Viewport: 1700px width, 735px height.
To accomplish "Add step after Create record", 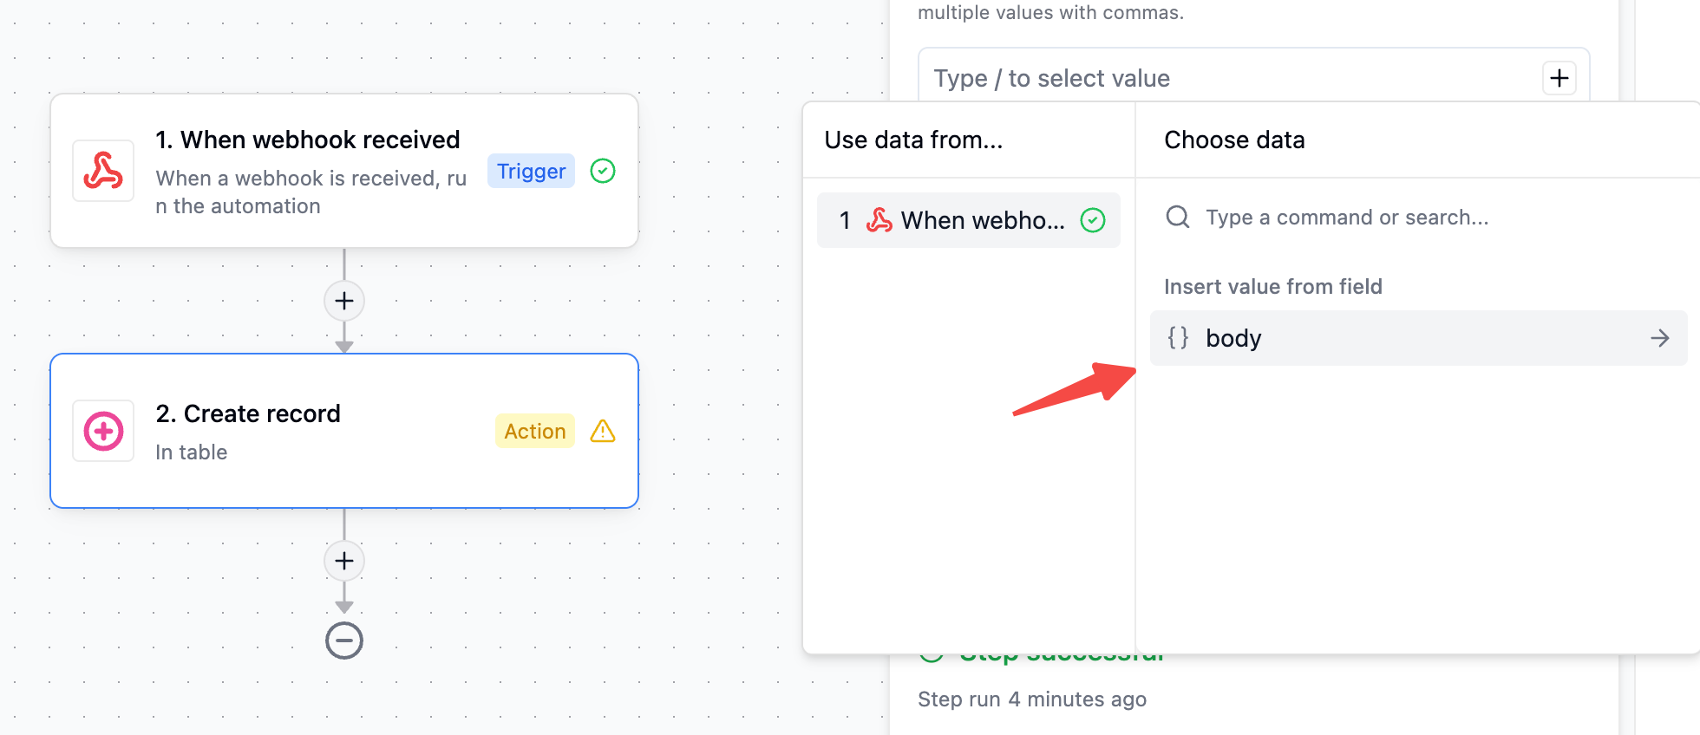I will [x=344, y=561].
